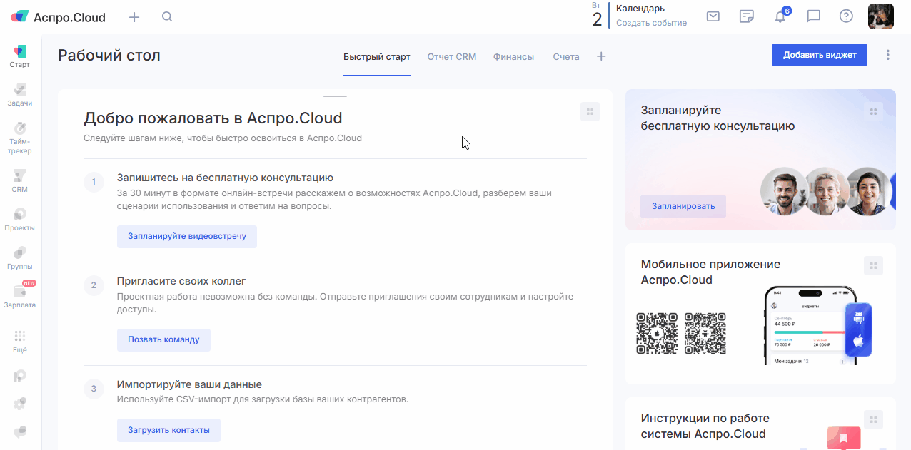Image resolution: width=911 pixels, height=450 pixels.
Task: Click the instructions widget's grid handle icon
Action: pyautogui.click(x=873, y=419)
